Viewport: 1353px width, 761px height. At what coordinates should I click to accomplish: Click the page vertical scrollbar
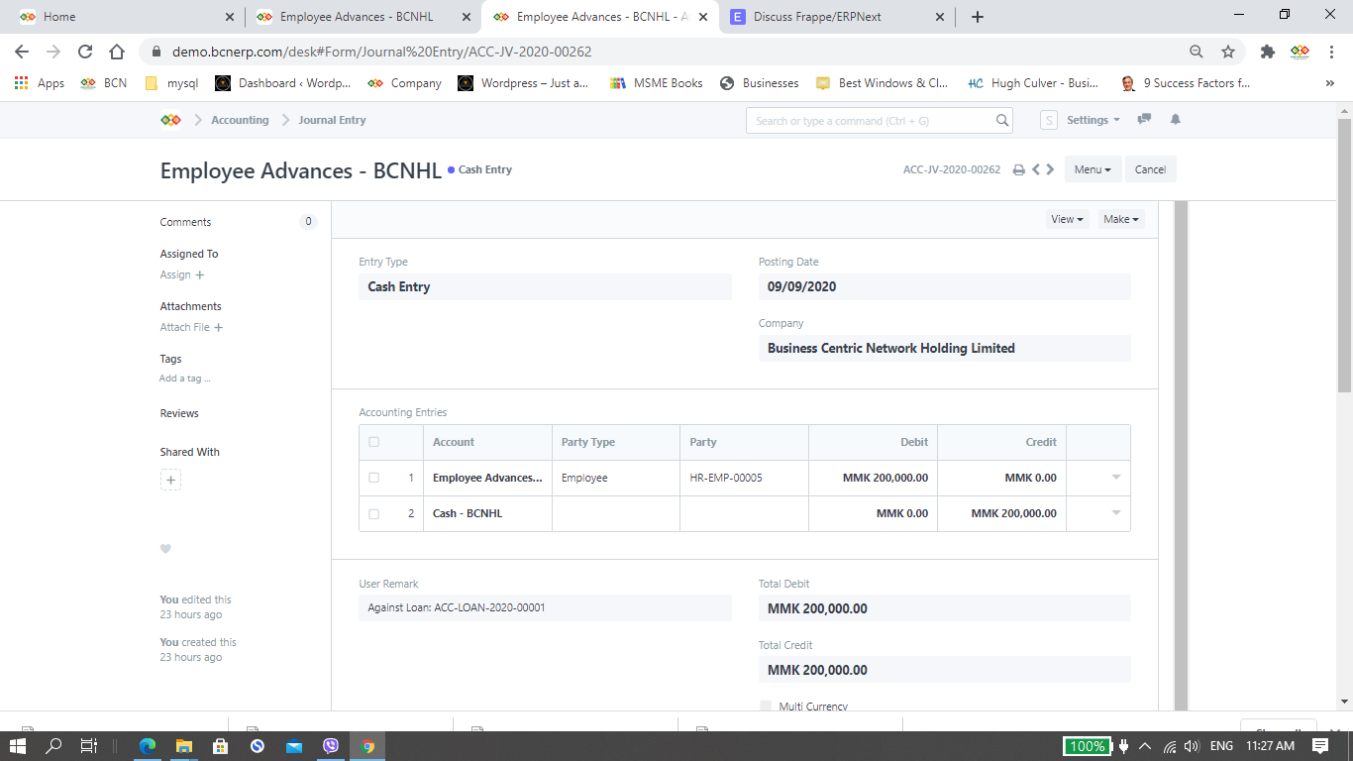point(1344,255)
